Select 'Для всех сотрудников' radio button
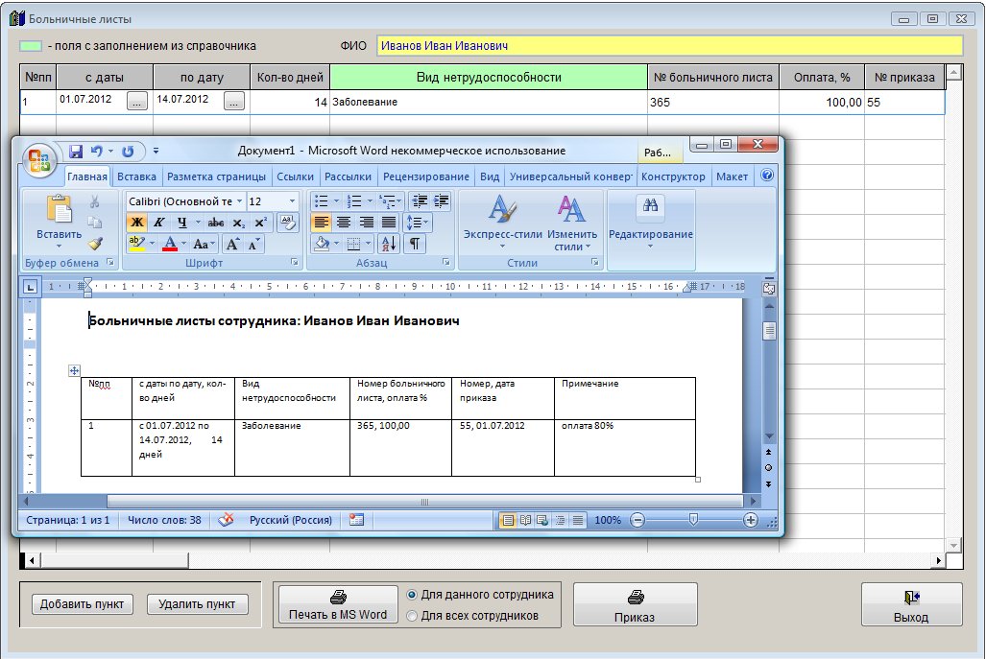This screenshot has height=659, width=986. coord(413,616)
